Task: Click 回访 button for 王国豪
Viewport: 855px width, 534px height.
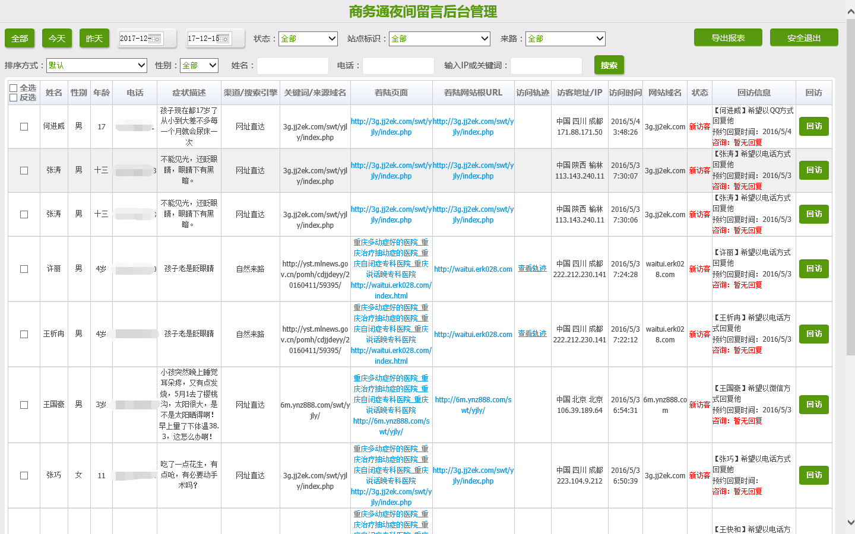Action: pos(813,405)
